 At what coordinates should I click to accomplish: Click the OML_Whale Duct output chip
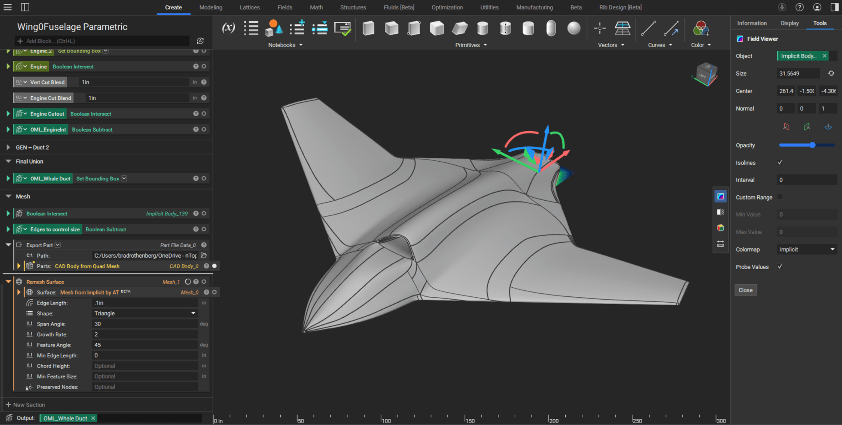(x=66, y=418)
